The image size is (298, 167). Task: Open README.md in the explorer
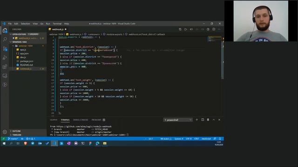[x=26, y=65]
